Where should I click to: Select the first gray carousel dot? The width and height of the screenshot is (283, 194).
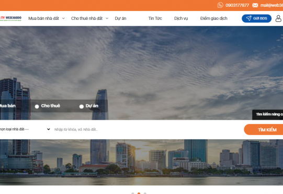click(133, 193)
